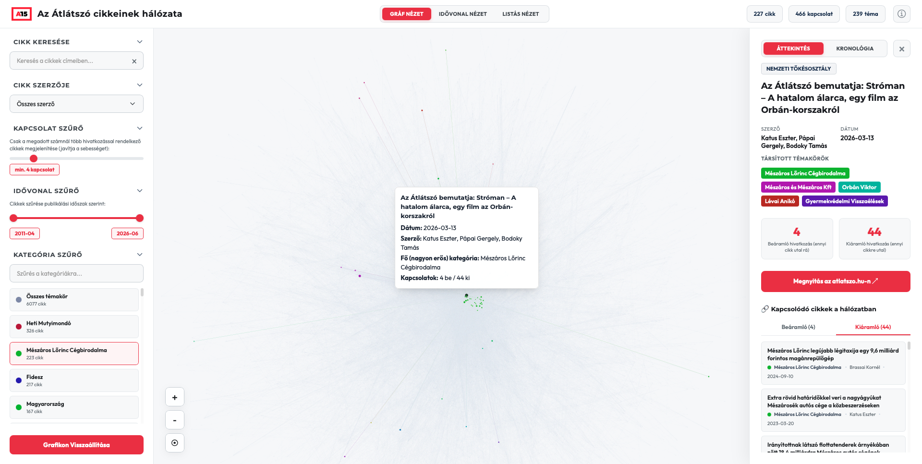Toggle Mészáros Lőrinc Cégbirodalma category filter
Screen dimensions: 922x464
coord(74,354)
